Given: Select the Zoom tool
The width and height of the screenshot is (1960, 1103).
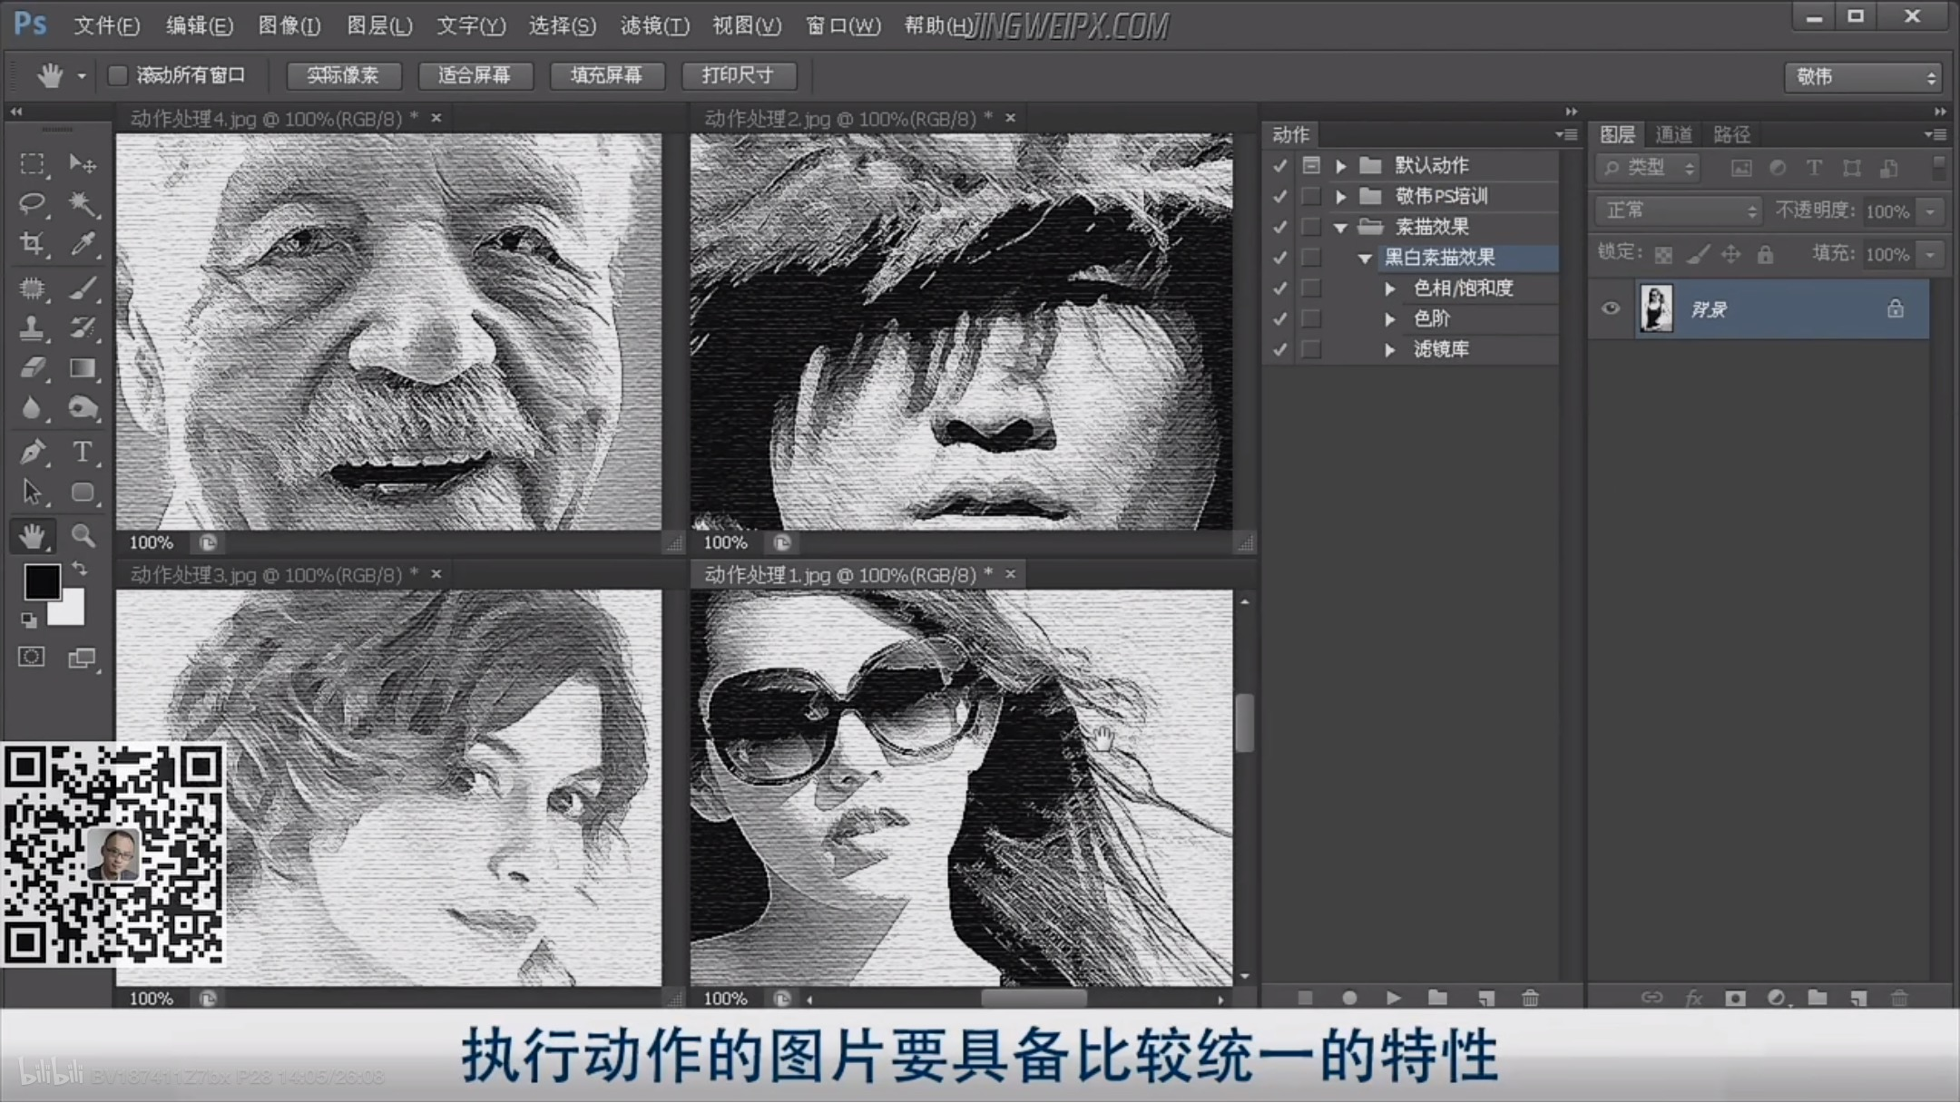Looking at the screenshot, I should (x=83, y=536).
